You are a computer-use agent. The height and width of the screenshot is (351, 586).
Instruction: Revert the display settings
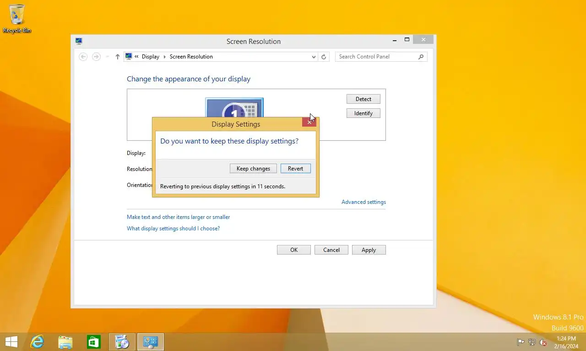coord(295,169)
